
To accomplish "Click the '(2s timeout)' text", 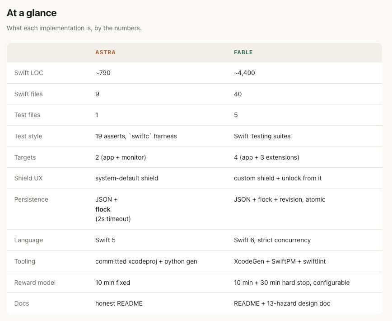I will [113, 219].
